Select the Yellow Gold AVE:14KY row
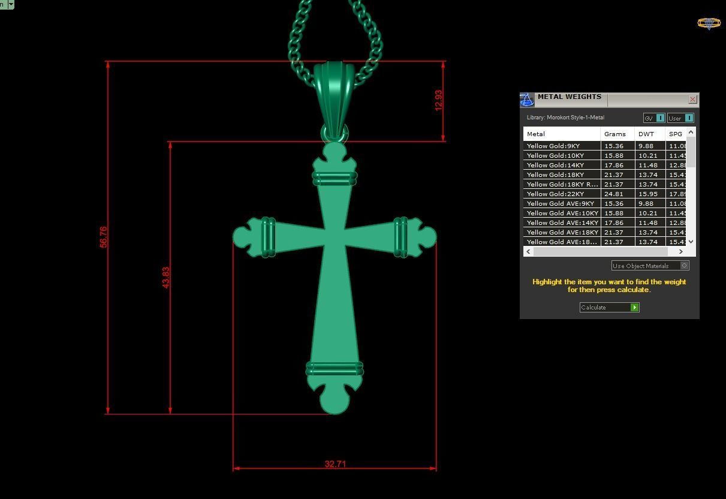 605,223
